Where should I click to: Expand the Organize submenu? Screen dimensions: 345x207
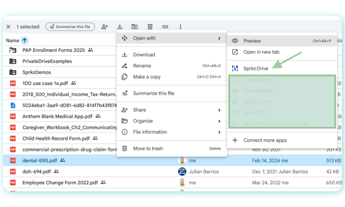171,121
